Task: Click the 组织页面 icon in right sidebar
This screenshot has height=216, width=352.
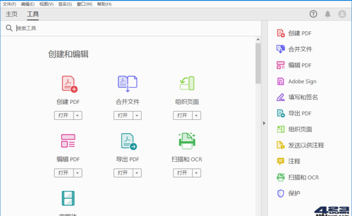Action: (x=281, y=129)
